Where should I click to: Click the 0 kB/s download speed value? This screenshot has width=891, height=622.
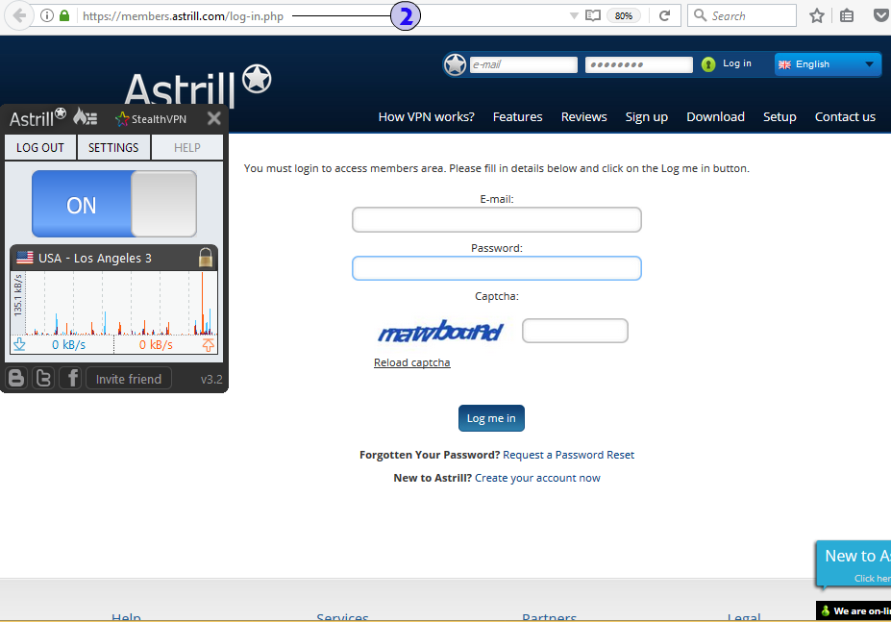[x=69, y=344]
